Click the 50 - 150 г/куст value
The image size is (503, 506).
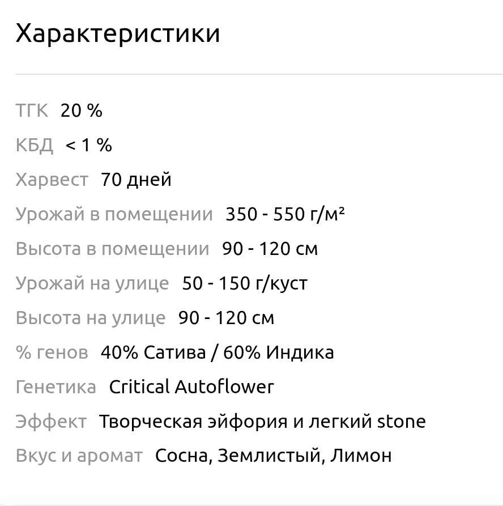(245, 283)
